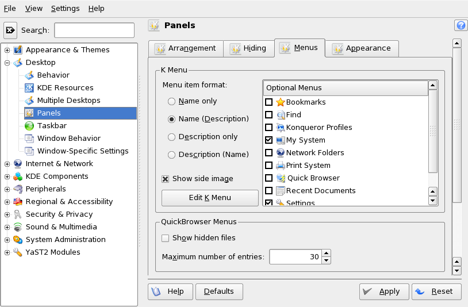The height and width of the screenshot is (307, 468).
Task: Switch to the Hiding tab
Action: click(248, 48)
